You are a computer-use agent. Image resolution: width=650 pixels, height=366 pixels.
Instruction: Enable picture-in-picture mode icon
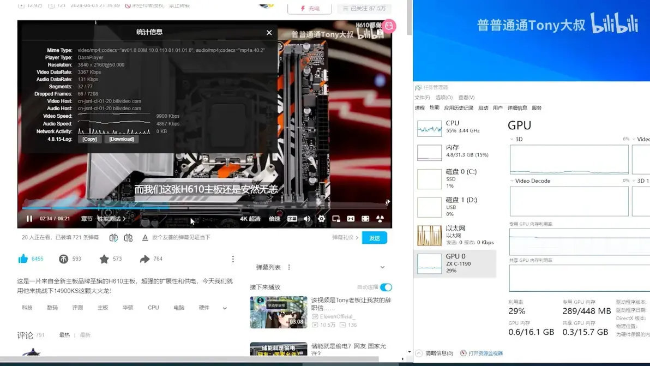pyautogui.click(x=336, y=218)
